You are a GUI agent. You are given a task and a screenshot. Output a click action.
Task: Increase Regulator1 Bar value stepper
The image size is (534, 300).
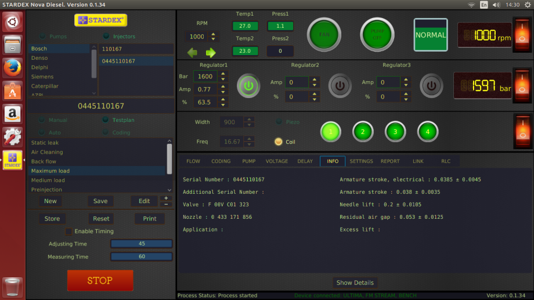click(223, 74)
